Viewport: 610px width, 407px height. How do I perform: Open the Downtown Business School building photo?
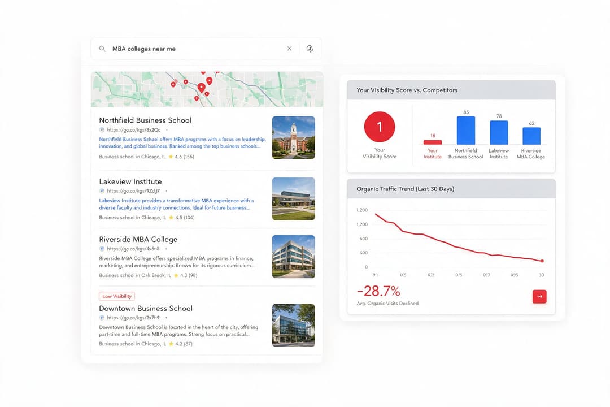[293, 325]
